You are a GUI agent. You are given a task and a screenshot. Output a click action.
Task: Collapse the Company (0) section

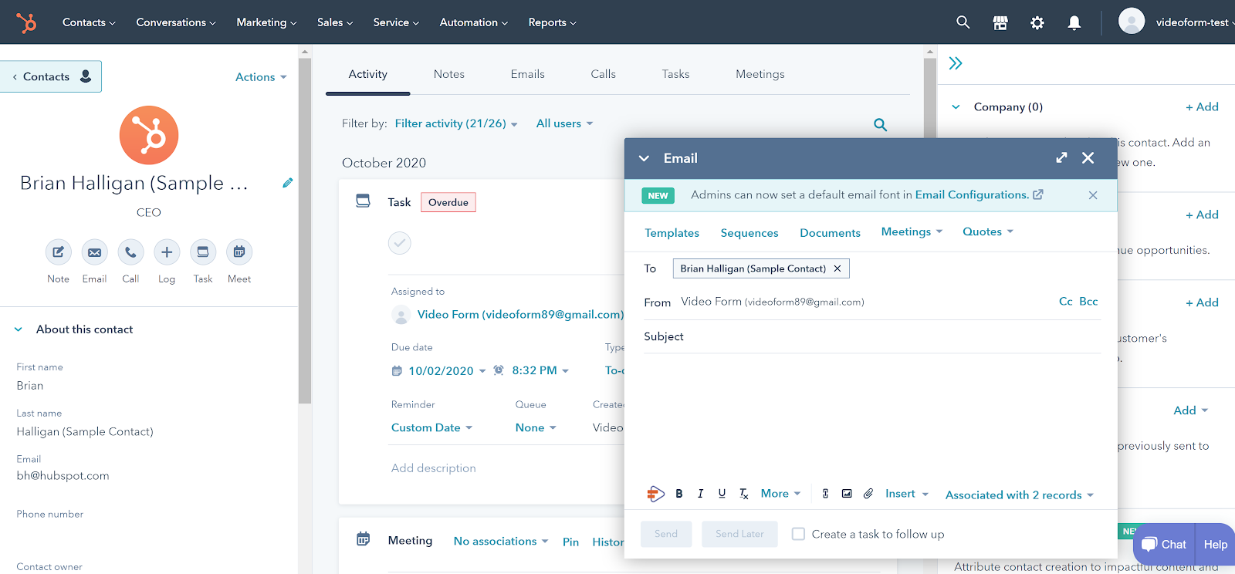[x=956, y=107]
